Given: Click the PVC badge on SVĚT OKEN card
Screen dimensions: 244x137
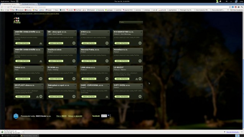Looking at the screenshot, I should pyautogui.click(x=140, y=97).
